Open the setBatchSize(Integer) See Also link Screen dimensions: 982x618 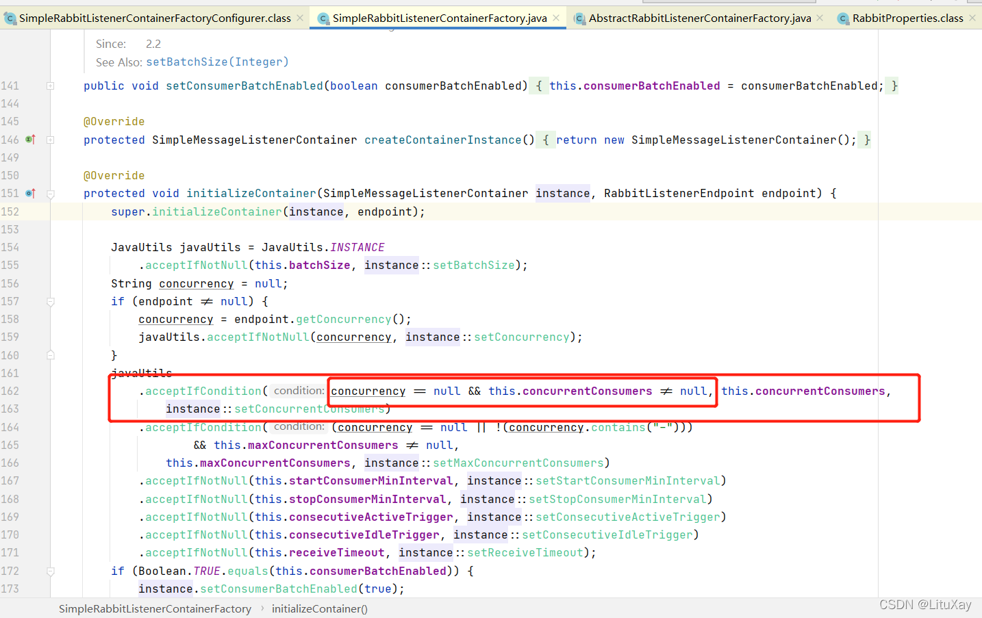(217, 62)
